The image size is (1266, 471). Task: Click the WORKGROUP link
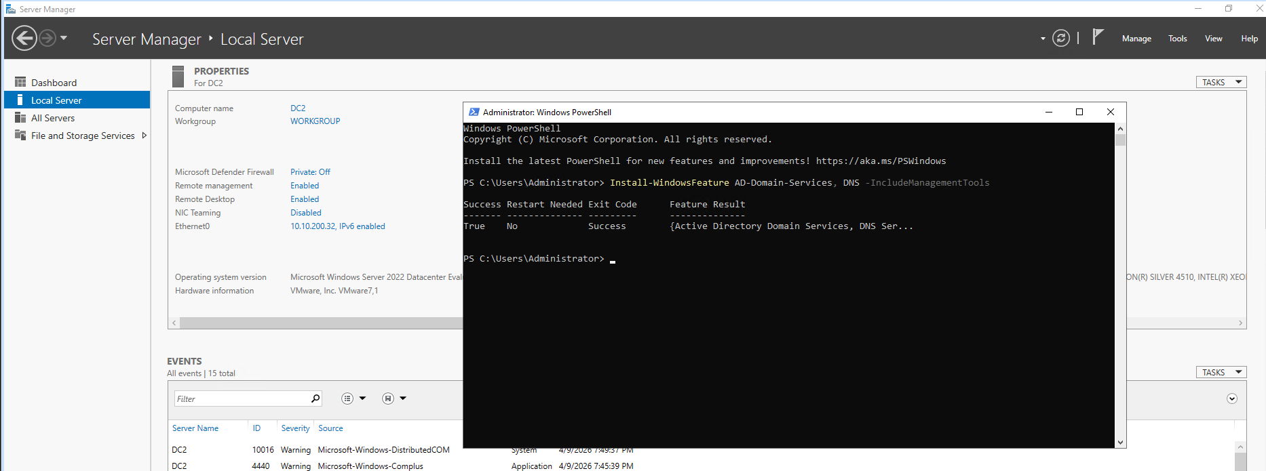pyautogui.click(x=315, y=121)
